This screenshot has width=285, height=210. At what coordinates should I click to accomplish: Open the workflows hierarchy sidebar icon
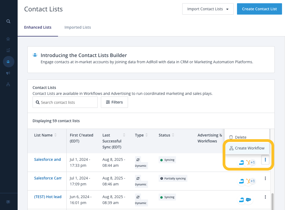(x=8, y=84)
